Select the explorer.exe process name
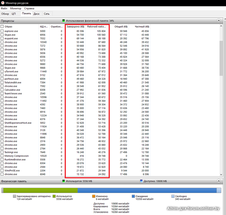 coord(11,31)
